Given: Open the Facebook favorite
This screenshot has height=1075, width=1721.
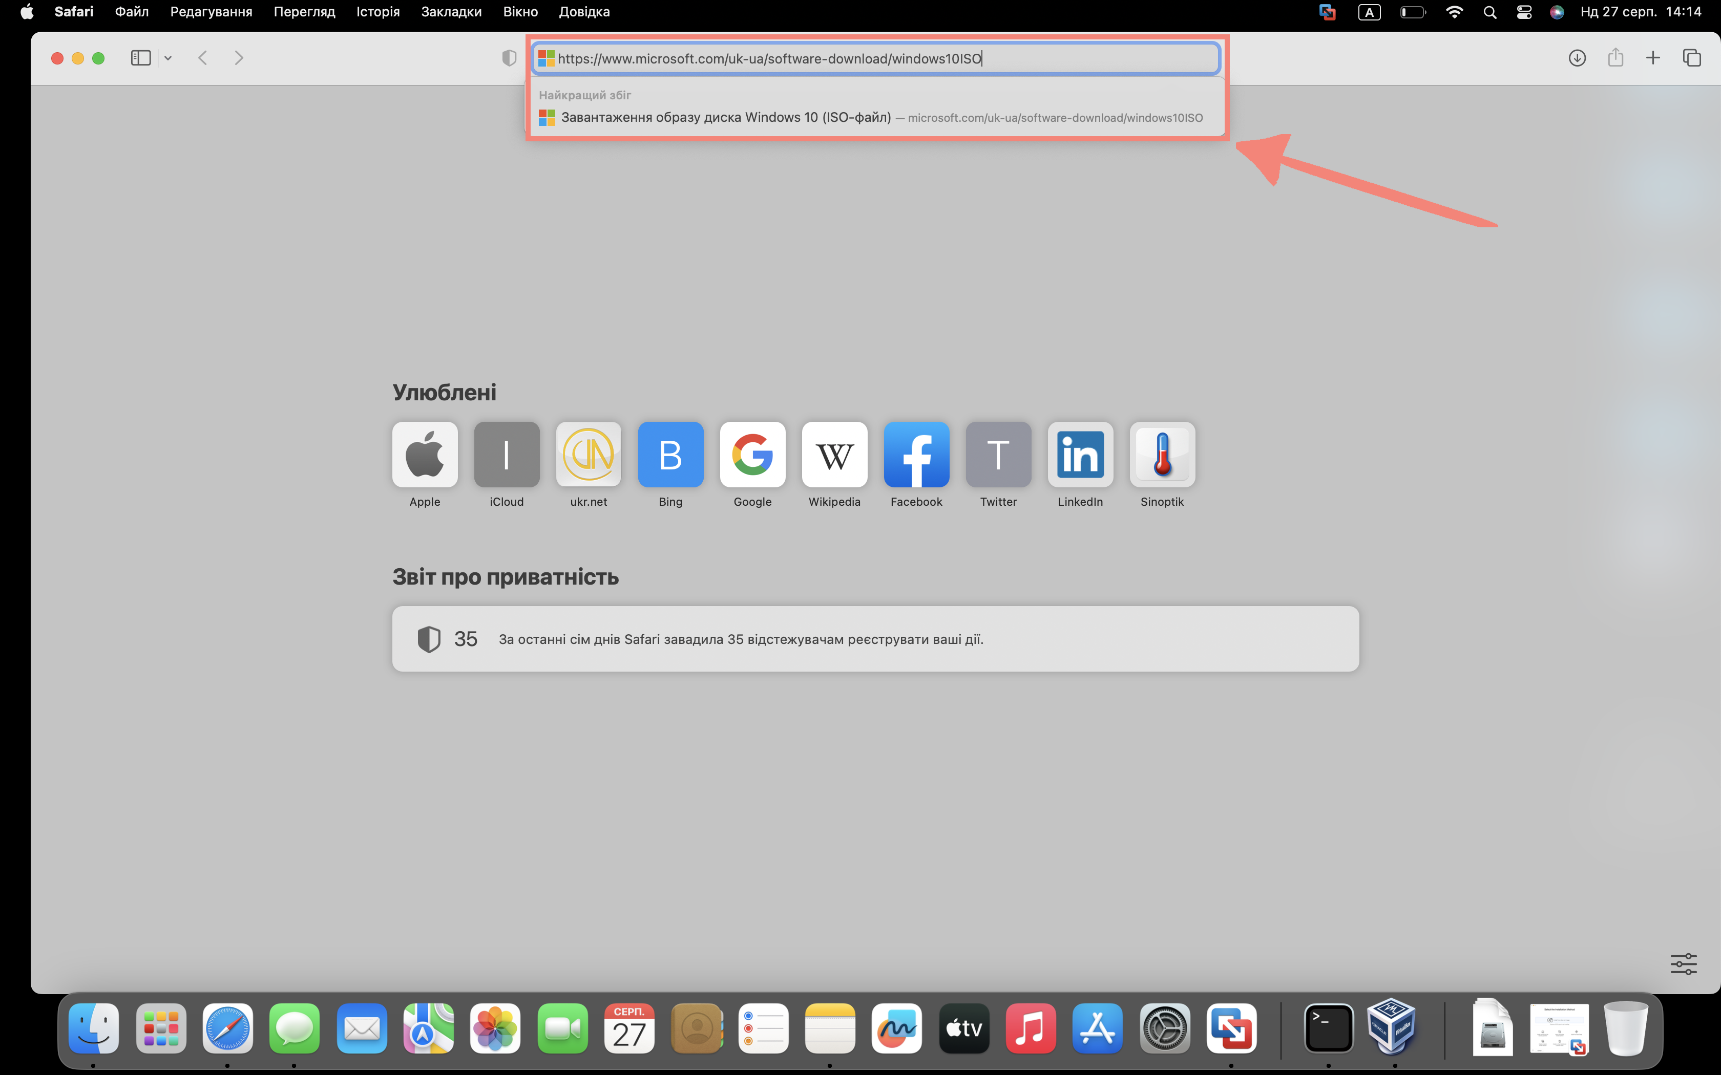Looking at the screenshot, I should [x=916, y=455].
